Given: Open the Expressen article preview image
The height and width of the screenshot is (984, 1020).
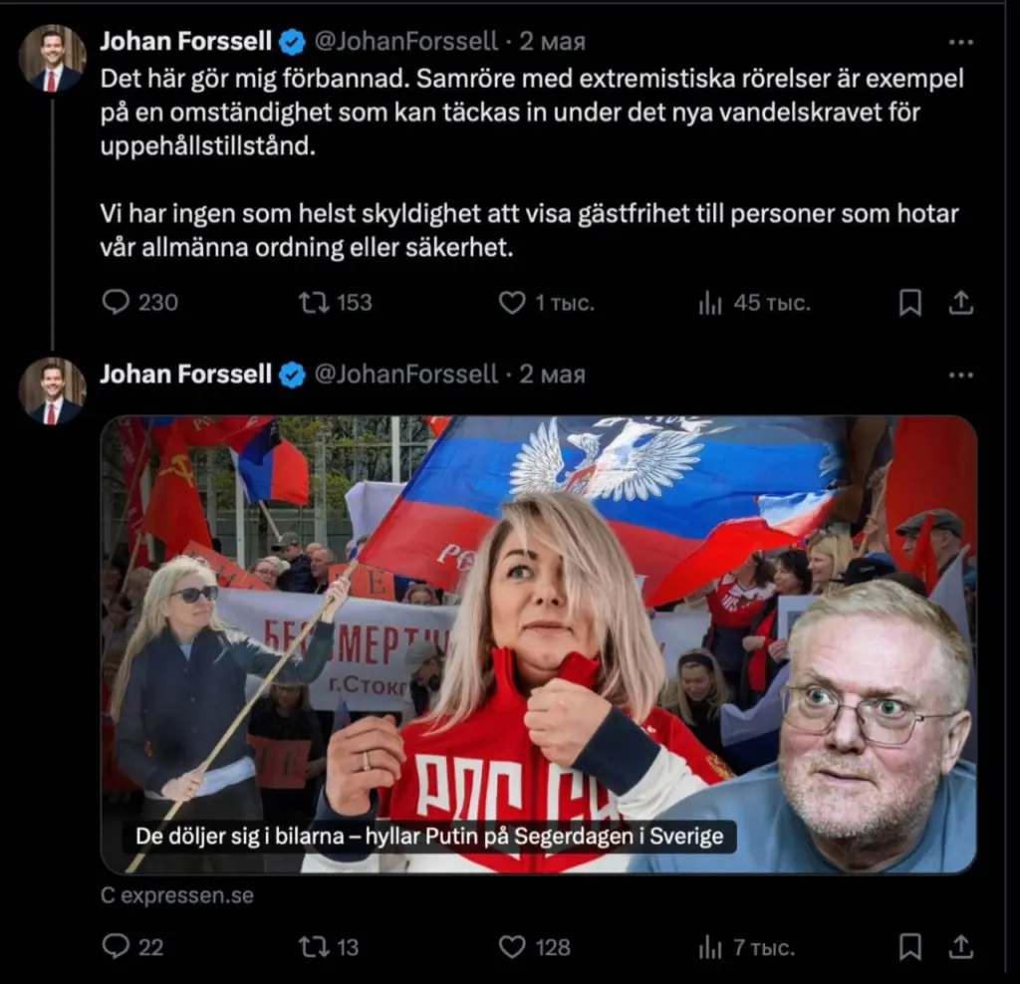Looking at the screenshot, I should [539, 644].
